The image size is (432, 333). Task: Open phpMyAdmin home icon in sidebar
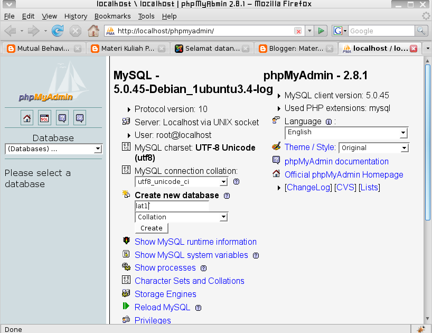(x=27, y=118)
